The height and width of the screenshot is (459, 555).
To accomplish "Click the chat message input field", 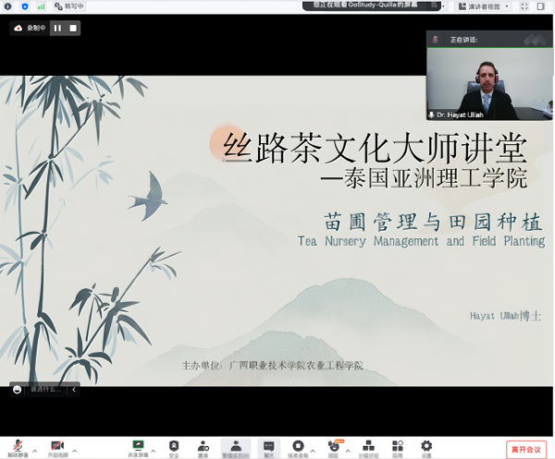I will (45, 389).
